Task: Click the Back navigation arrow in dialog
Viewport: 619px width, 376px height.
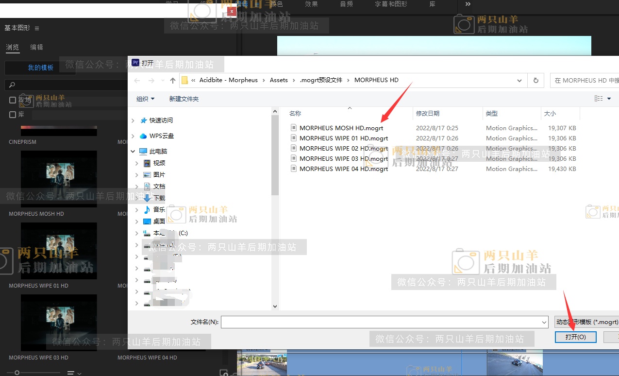Action: click(x=137, y=81)
